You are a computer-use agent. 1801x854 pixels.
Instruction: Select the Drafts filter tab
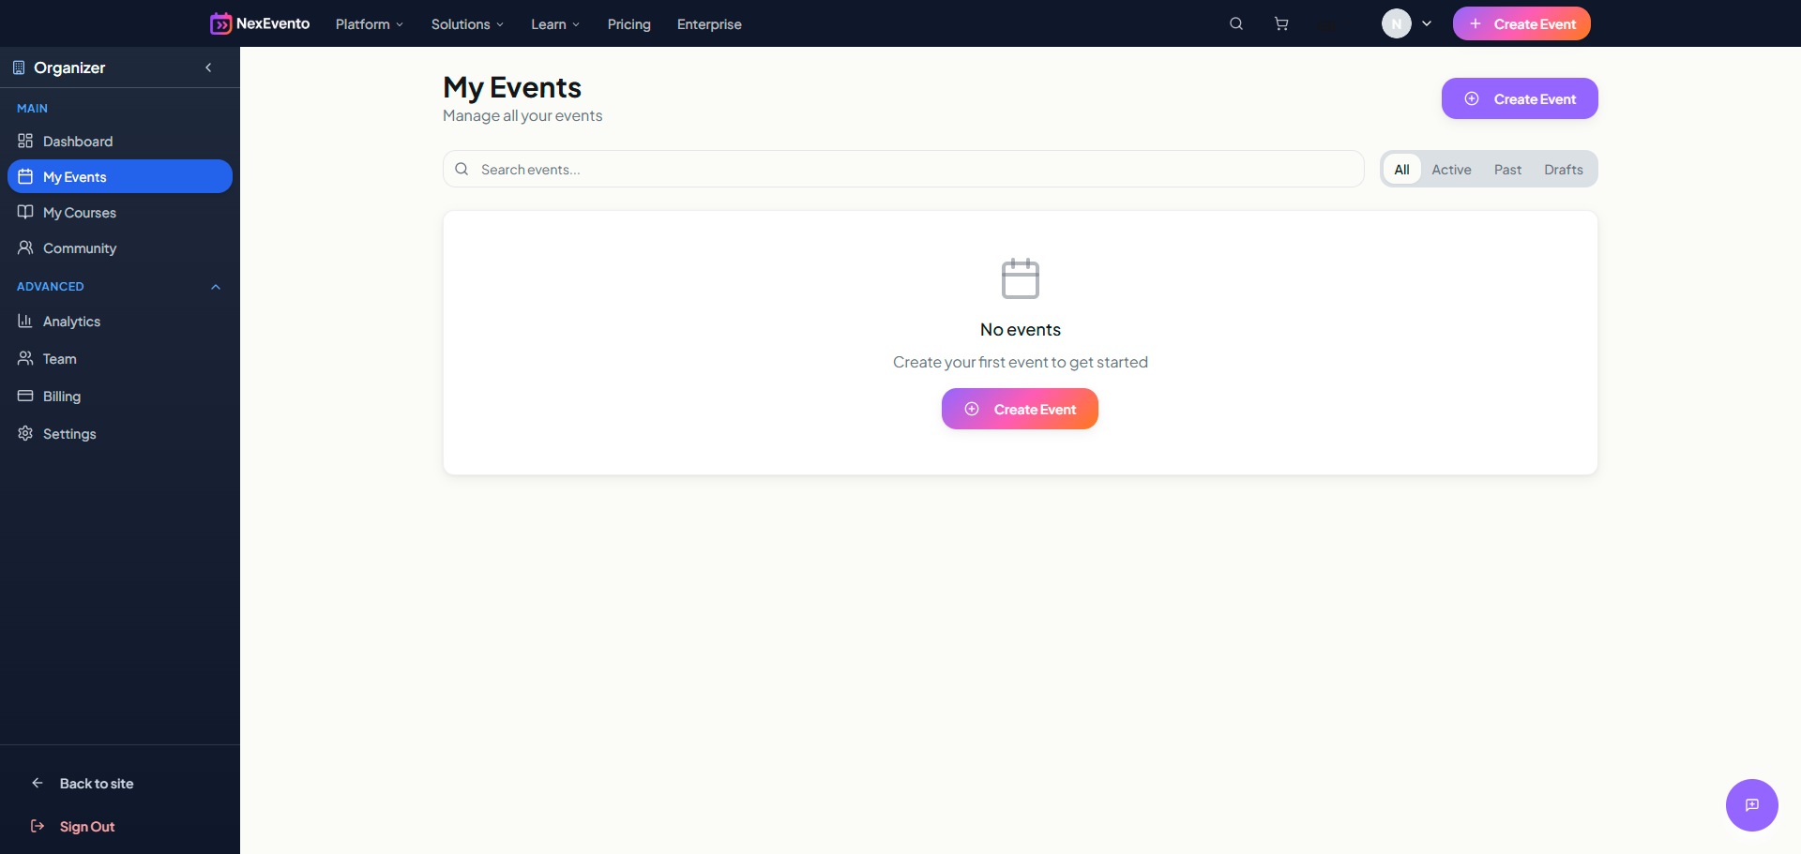1563,169
